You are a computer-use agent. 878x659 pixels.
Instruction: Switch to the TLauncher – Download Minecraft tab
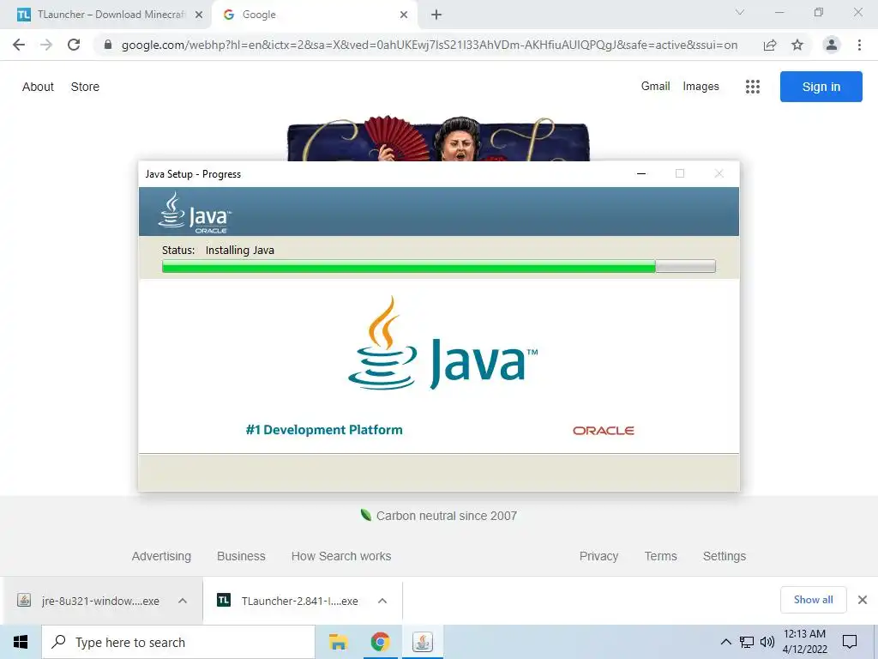pos(110,15)
